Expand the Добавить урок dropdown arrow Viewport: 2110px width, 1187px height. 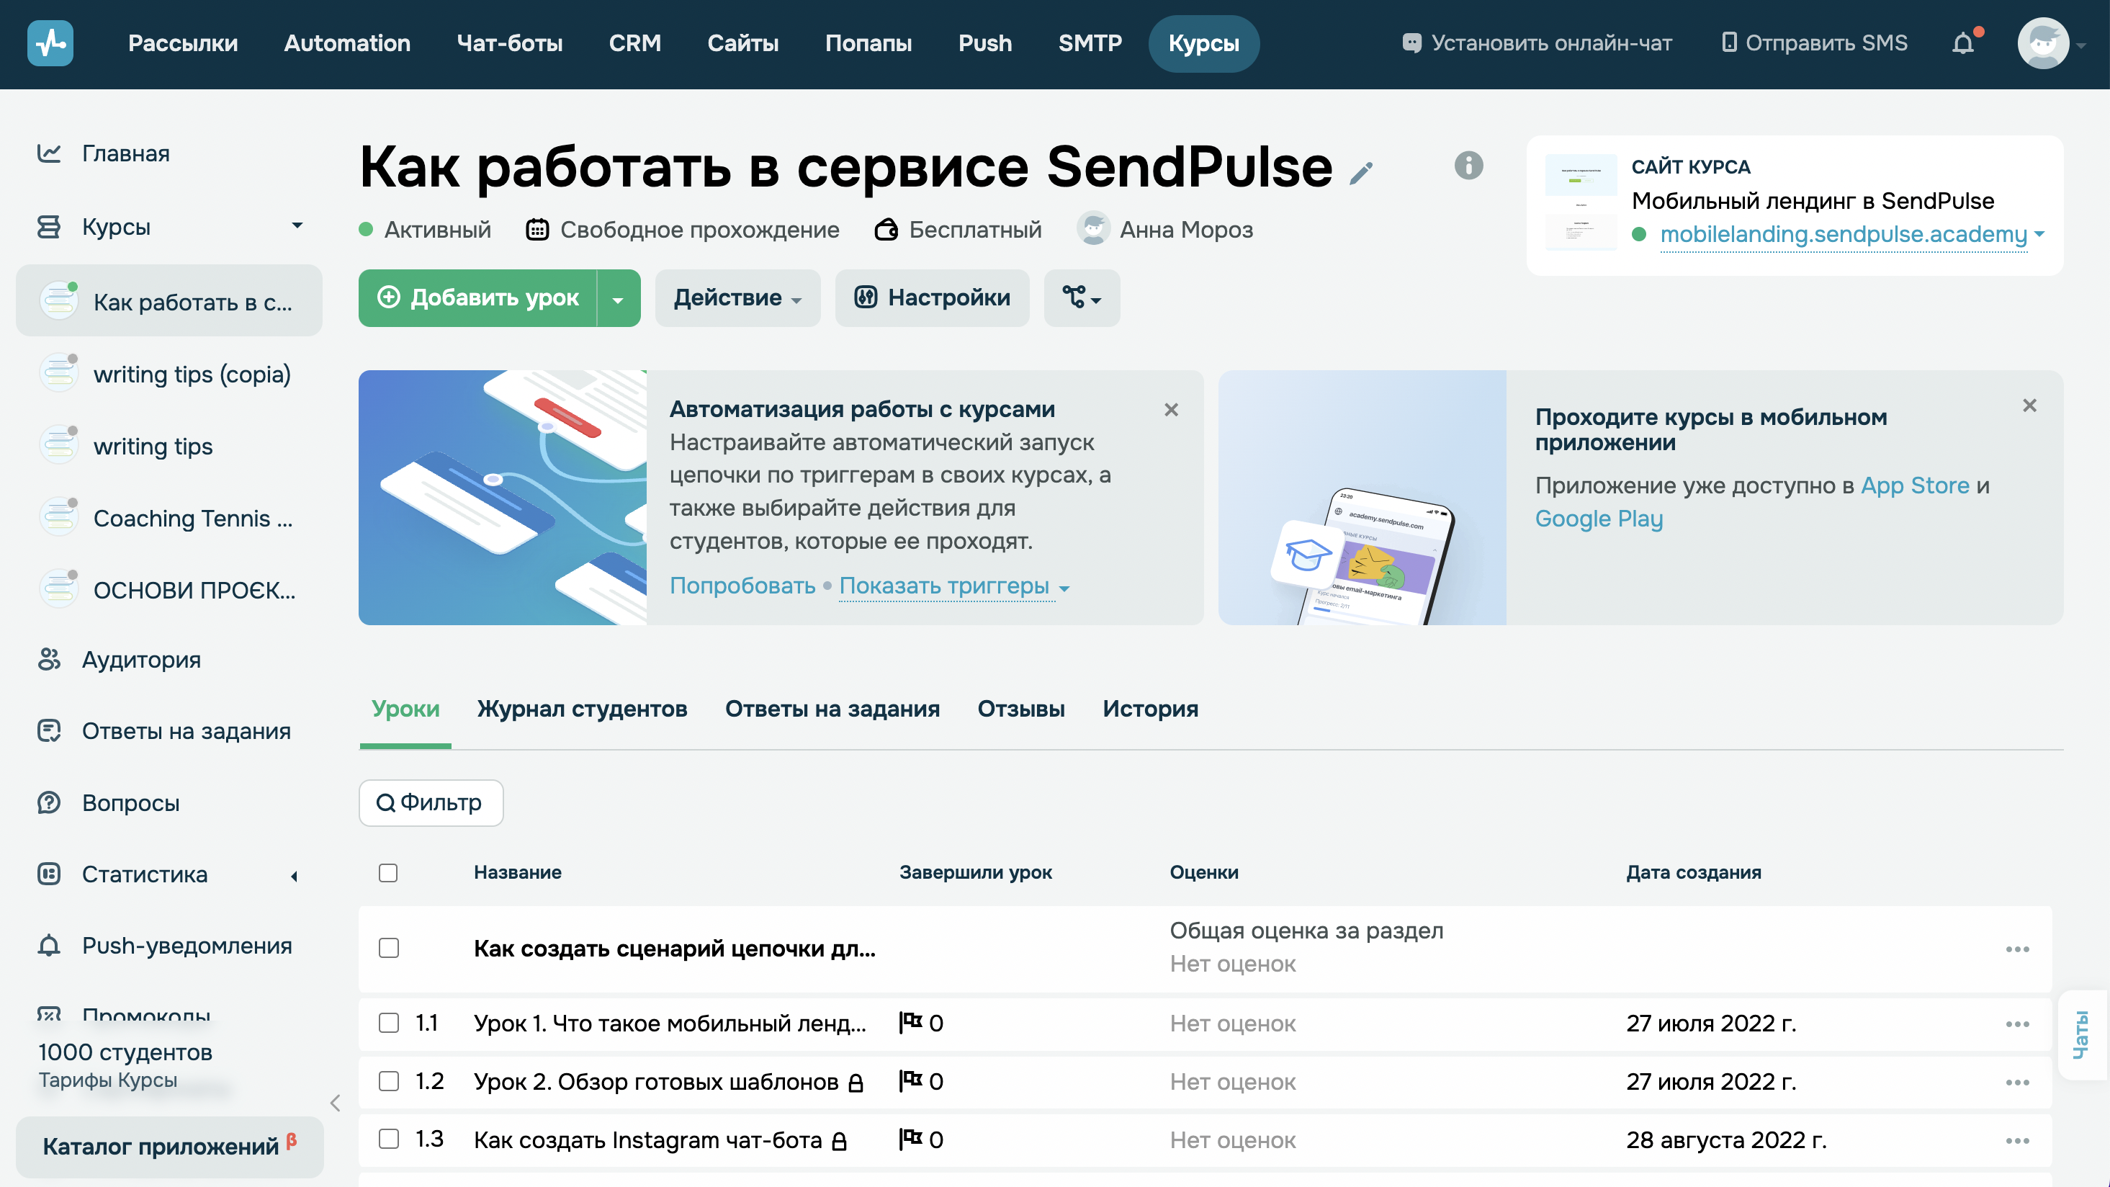pos(620,298)
